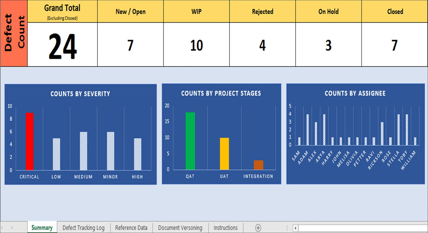Click the yellow UAT bar
Image resolution: width=428 pixels, height=233 pixels.
[224, 153]
